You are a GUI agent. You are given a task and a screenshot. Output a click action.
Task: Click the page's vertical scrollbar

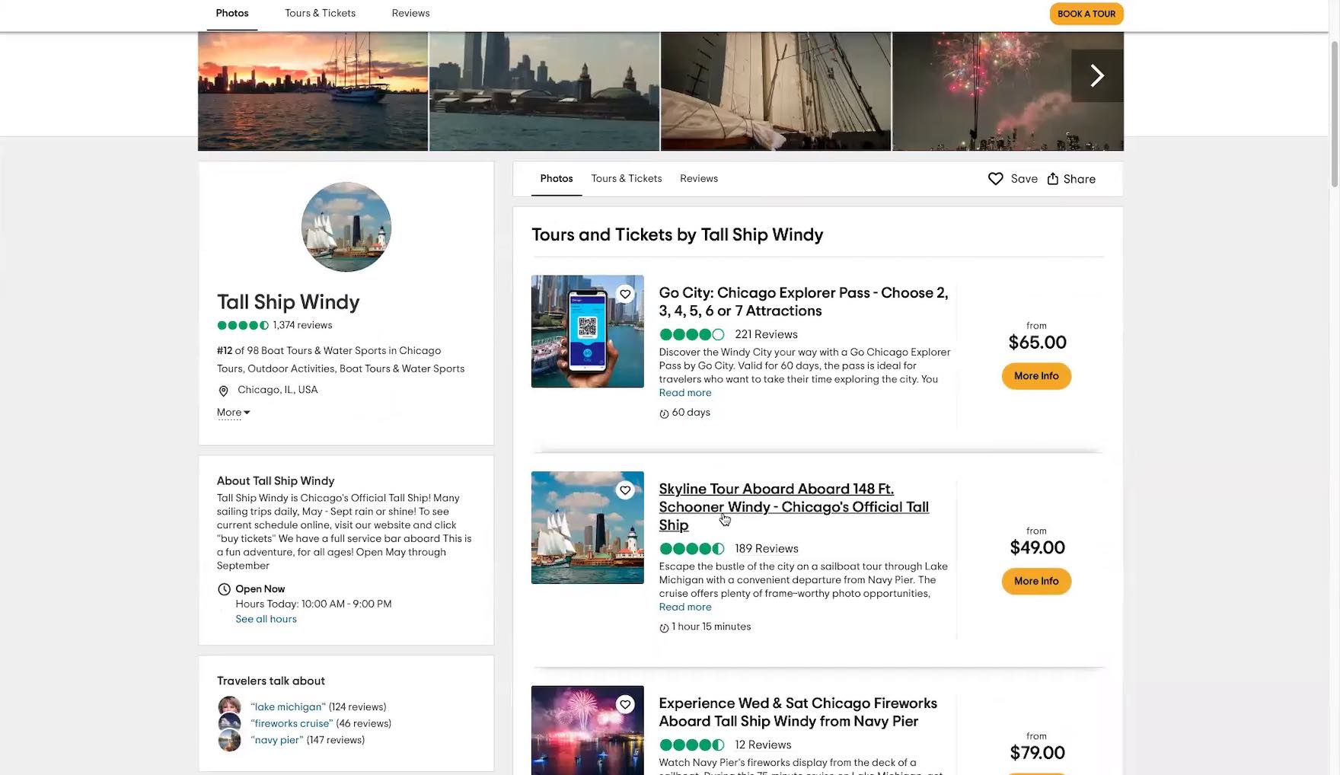click(1334, 114)
